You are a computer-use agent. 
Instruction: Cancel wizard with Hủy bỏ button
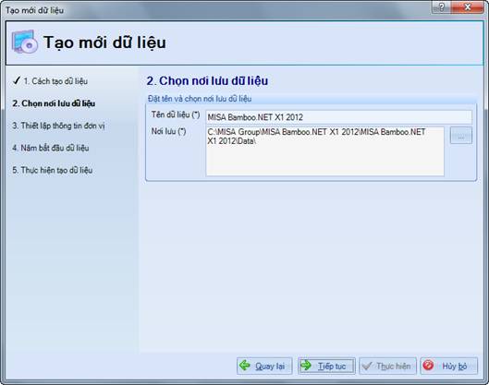448,366
